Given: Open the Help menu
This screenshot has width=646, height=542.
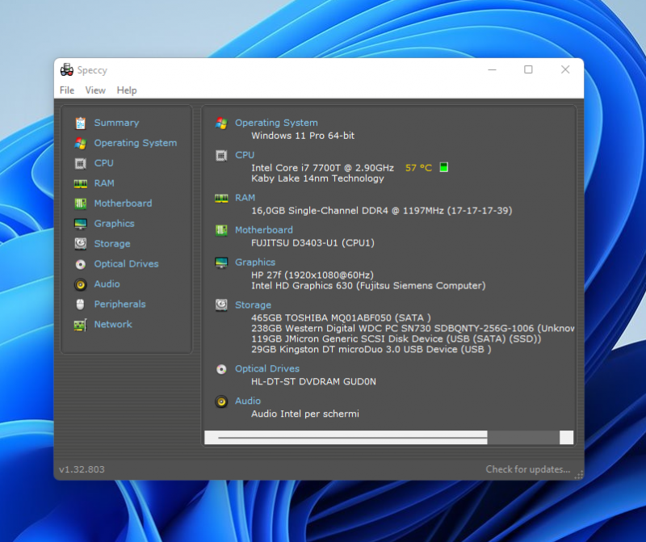Looking at the screenshot, I should 127,90.
